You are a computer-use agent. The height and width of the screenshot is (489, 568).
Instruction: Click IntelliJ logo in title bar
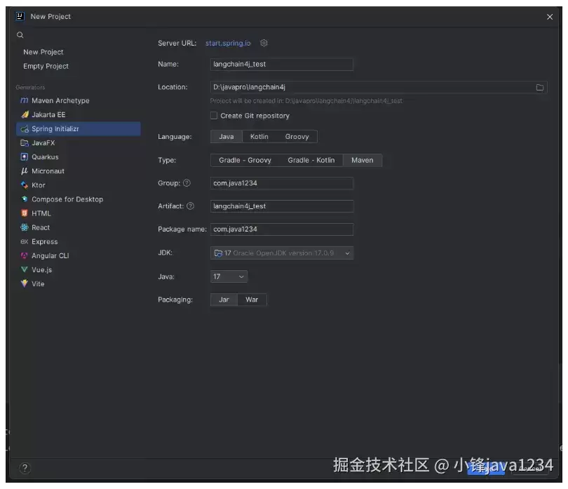point(20,16)
